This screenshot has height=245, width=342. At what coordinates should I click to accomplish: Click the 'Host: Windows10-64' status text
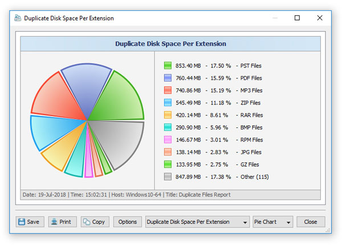pyautogui.click(x=136, y=195)
